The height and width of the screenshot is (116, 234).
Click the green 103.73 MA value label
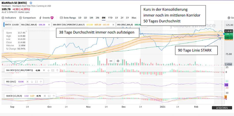pyautogui.click(x=229, y=38)
